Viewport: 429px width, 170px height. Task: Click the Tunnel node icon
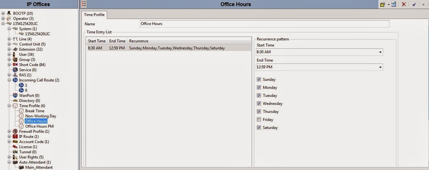click(x=15, y=152)
